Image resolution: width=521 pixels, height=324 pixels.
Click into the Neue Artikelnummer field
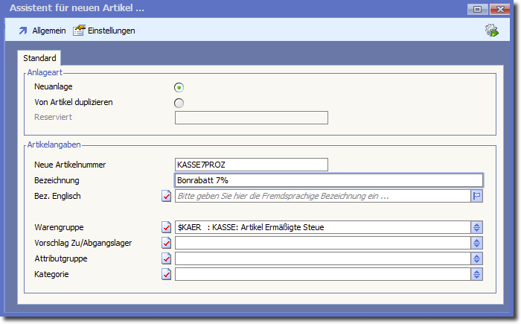(x=251, y=165)
